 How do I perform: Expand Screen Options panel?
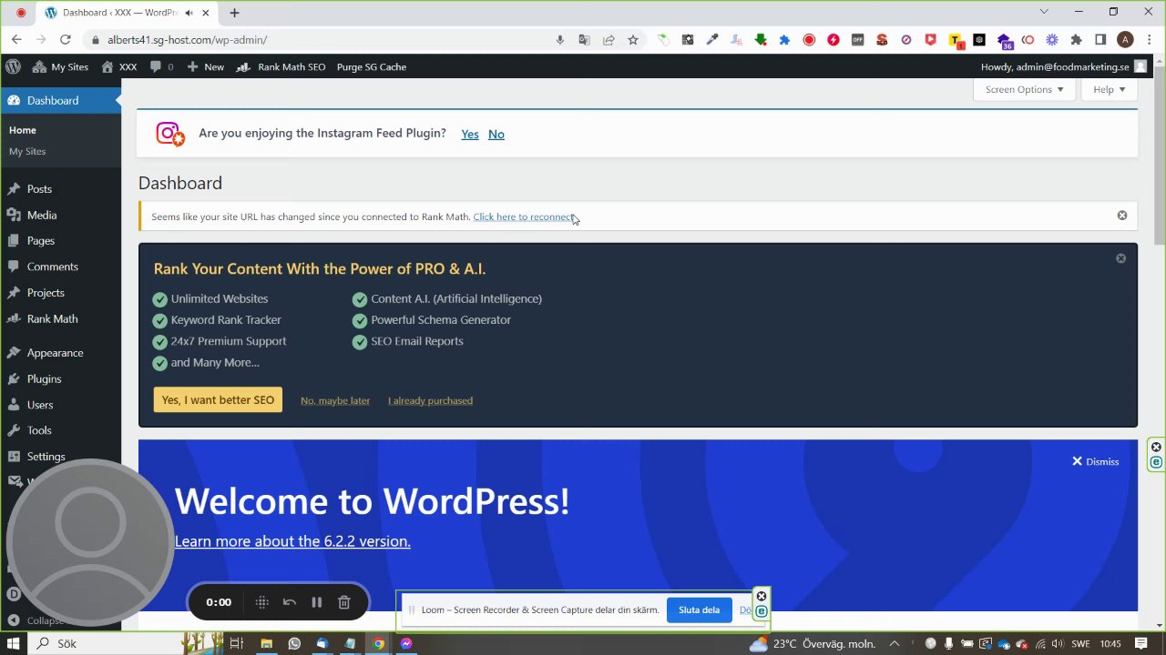1024,89
